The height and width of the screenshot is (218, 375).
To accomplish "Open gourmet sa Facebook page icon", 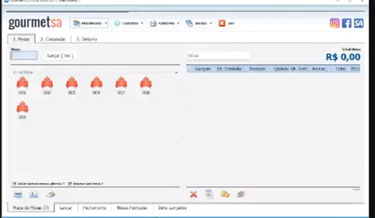I will click(347, 23).
